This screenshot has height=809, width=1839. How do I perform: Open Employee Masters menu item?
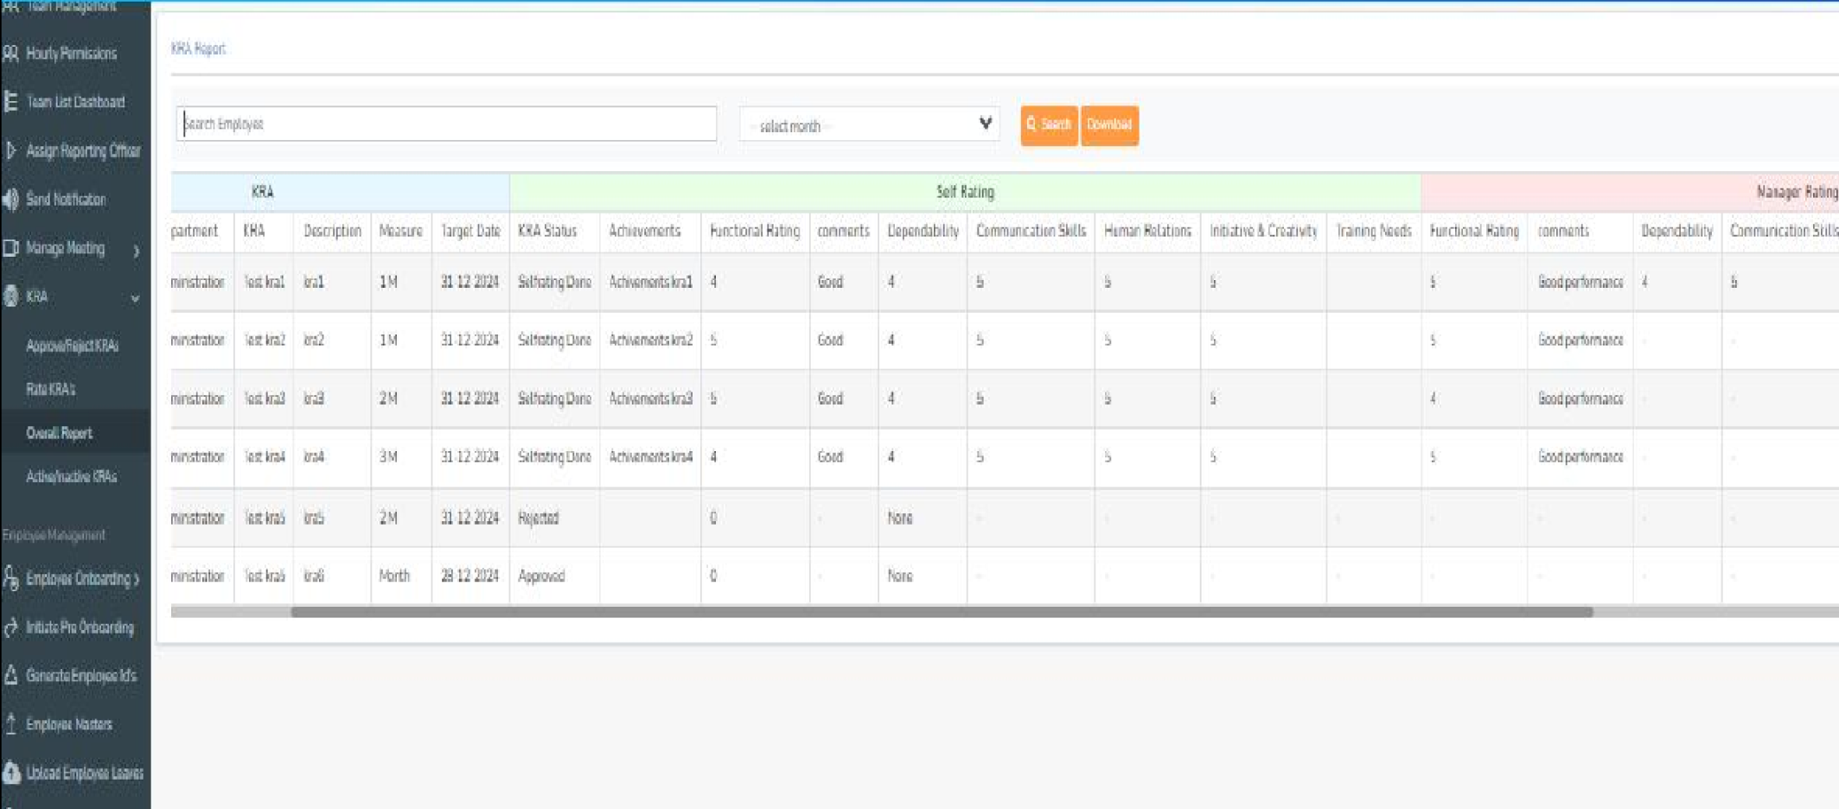point(69,724)
